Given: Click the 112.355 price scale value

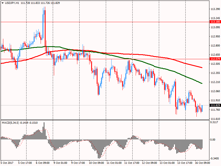Looking at the screenshot, I should 215,73.
